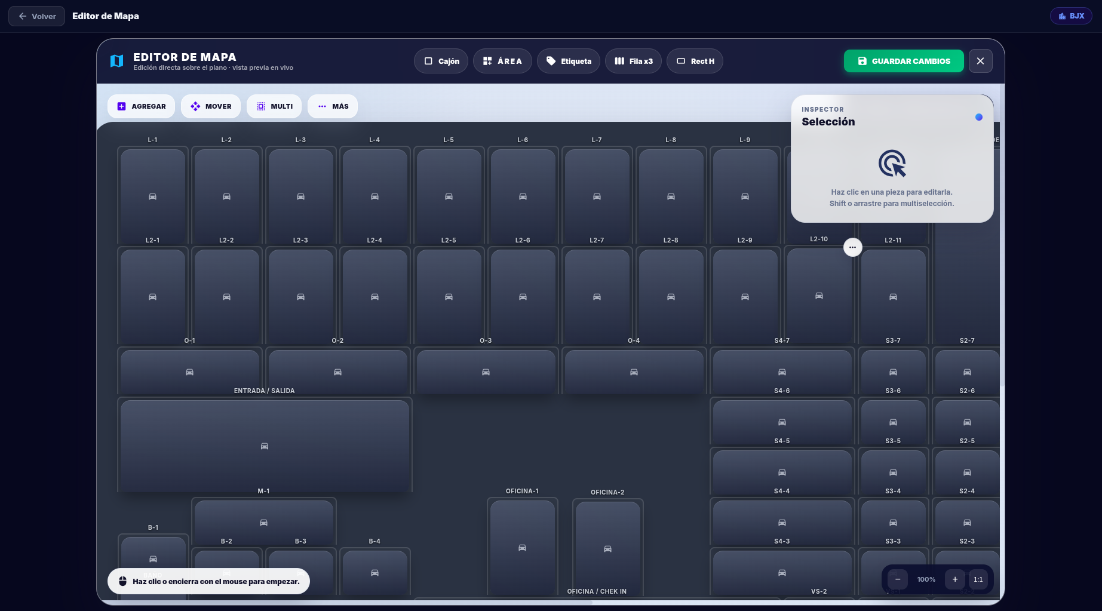Select spot S2-7 car icon

[x=967, y=372]
